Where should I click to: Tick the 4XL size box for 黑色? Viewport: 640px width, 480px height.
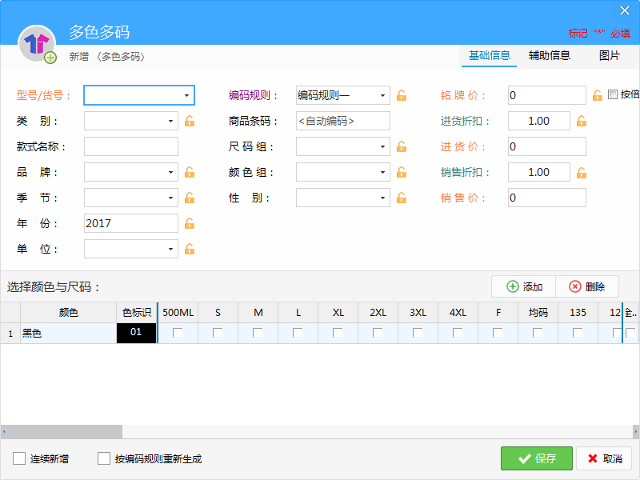click(x=458, y=333)
